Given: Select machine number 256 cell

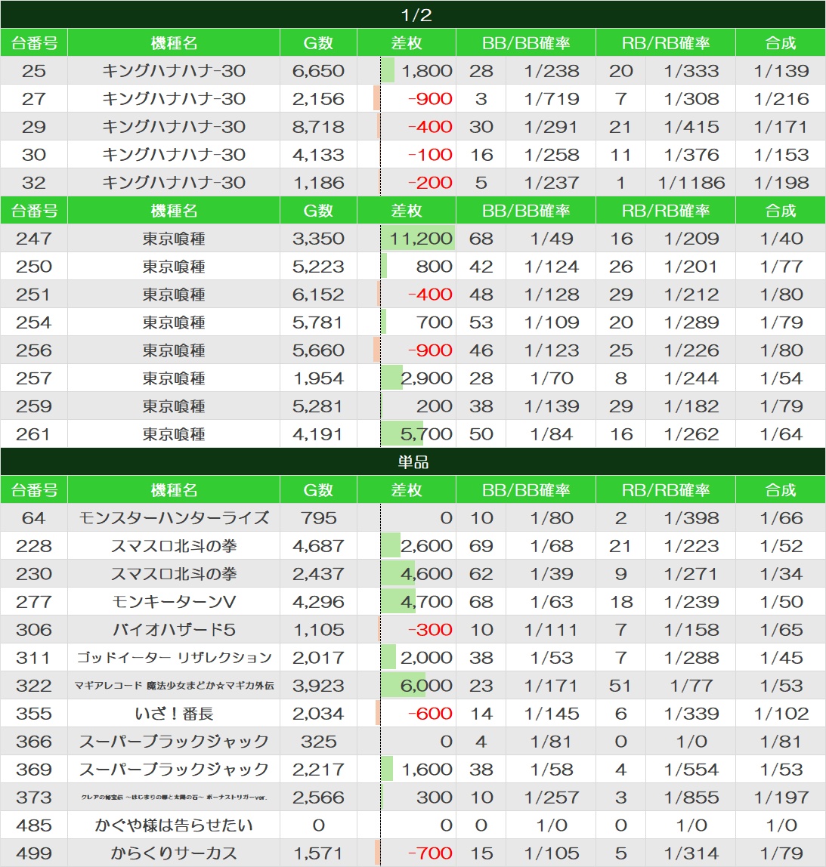Looking at the screenshot, I should 34,350.
